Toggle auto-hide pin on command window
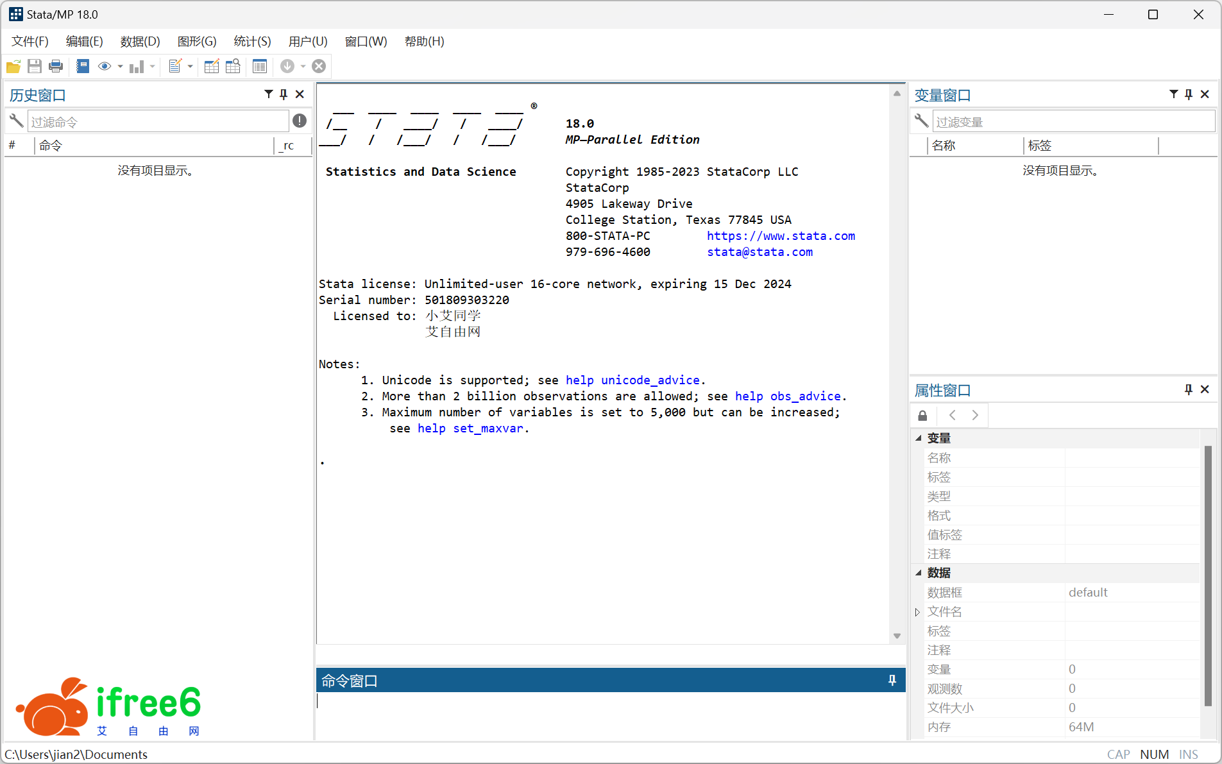Screen dimensions: 1222x764 coord(892,680)
